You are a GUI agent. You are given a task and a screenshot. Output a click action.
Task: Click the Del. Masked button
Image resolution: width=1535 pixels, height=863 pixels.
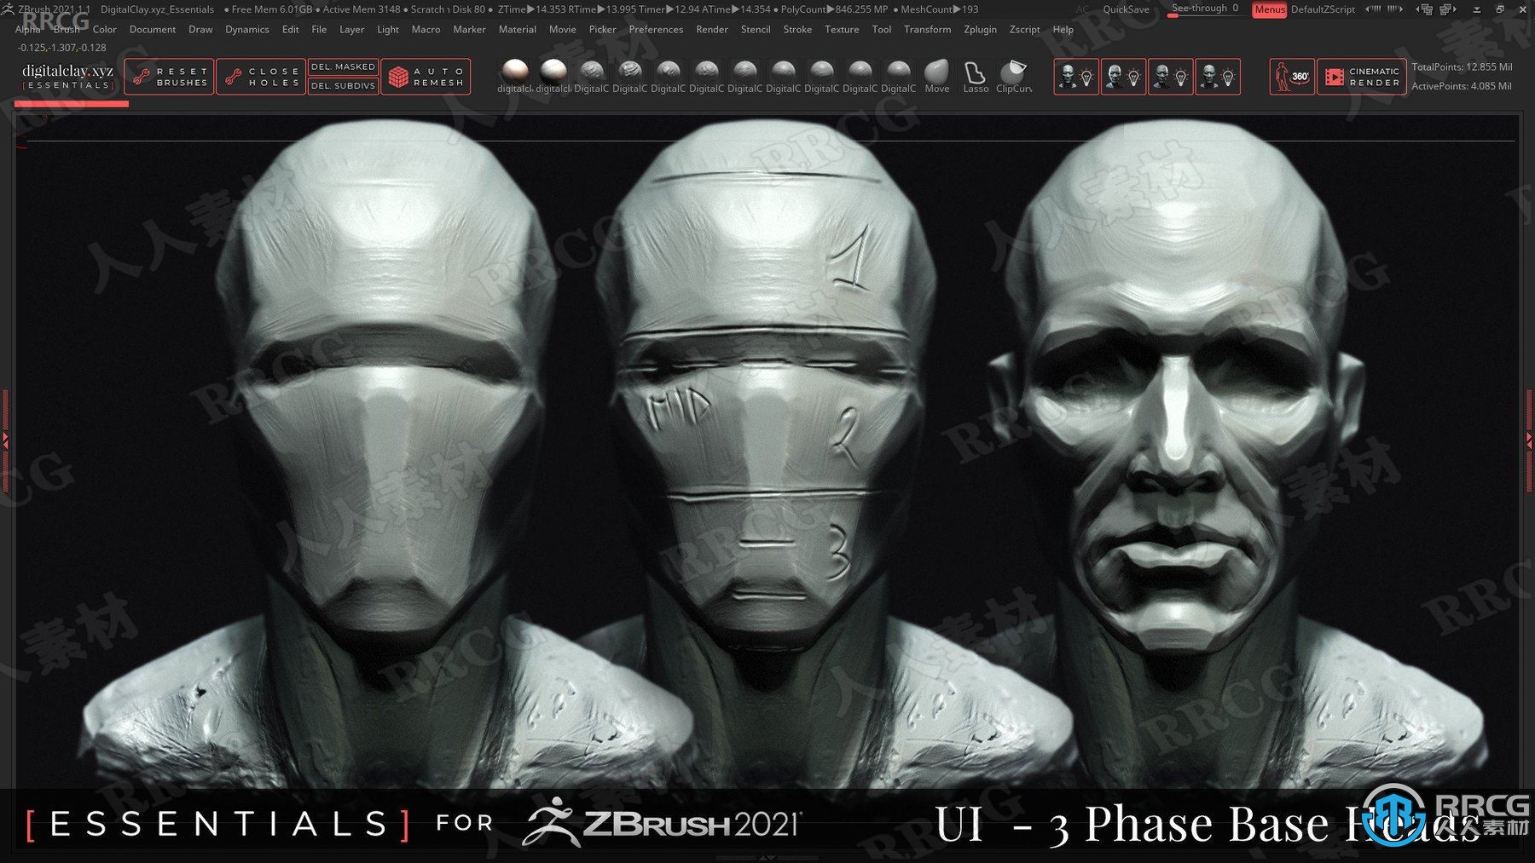click(x=343, y=66)
